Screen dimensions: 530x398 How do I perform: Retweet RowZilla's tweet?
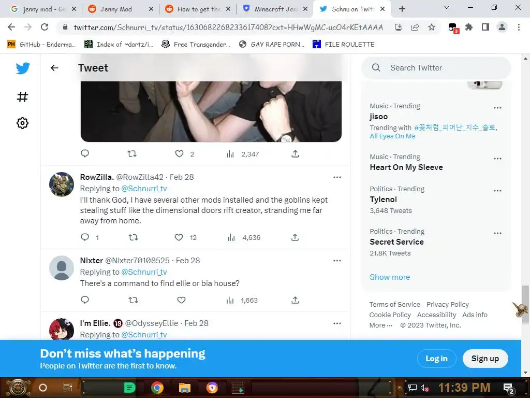pos(133,237)
